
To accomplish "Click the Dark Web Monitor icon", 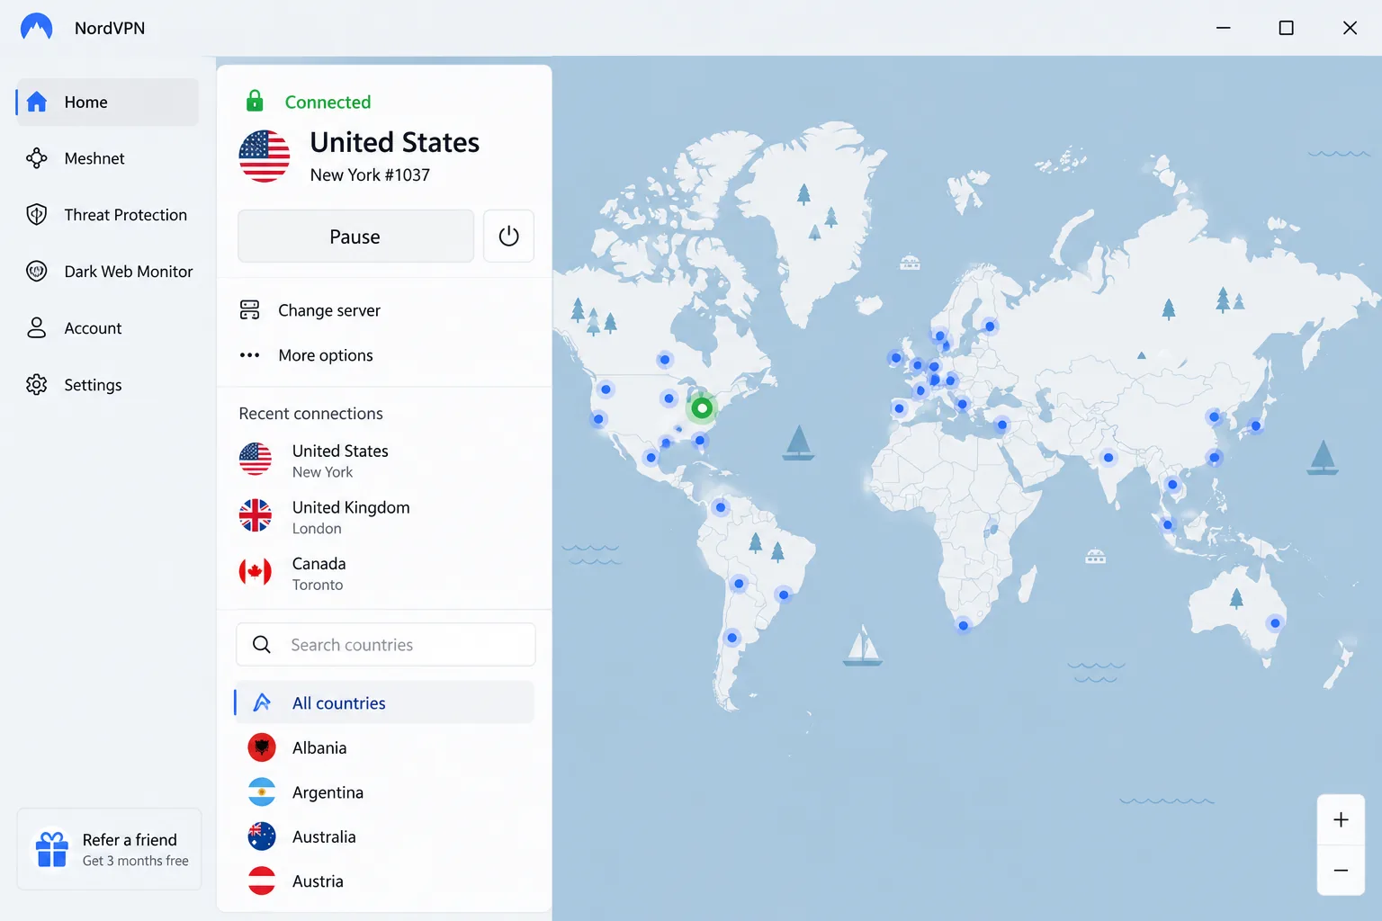I will (37, 272).
